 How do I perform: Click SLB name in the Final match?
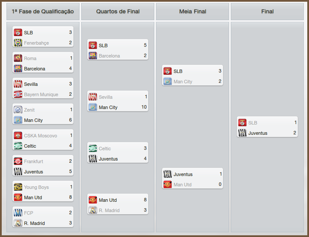(253, 123)
